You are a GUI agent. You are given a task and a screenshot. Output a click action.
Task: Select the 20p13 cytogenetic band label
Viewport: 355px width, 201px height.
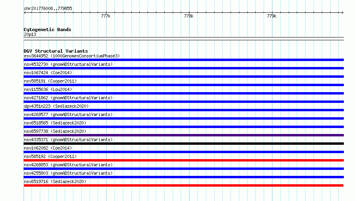click(30, 34)
